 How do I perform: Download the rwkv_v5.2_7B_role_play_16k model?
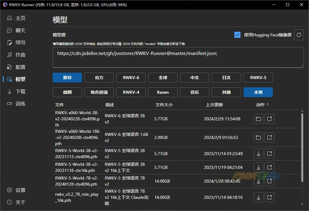click(259, 197)
